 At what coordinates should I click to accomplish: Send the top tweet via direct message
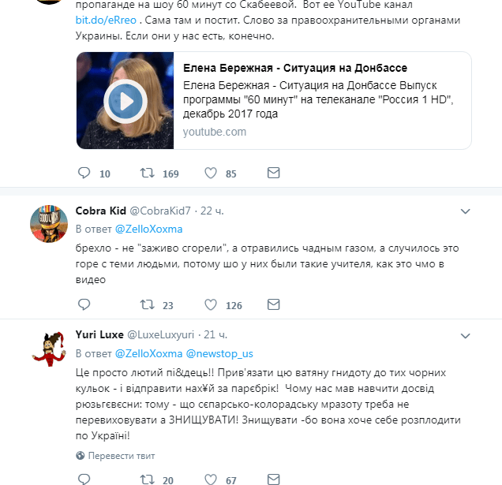coord(273,173)
